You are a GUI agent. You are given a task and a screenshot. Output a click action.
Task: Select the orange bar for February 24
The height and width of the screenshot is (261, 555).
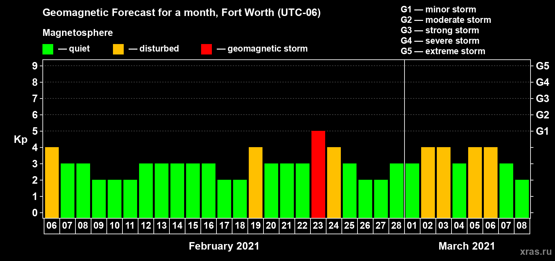click(x=334, y=182)
